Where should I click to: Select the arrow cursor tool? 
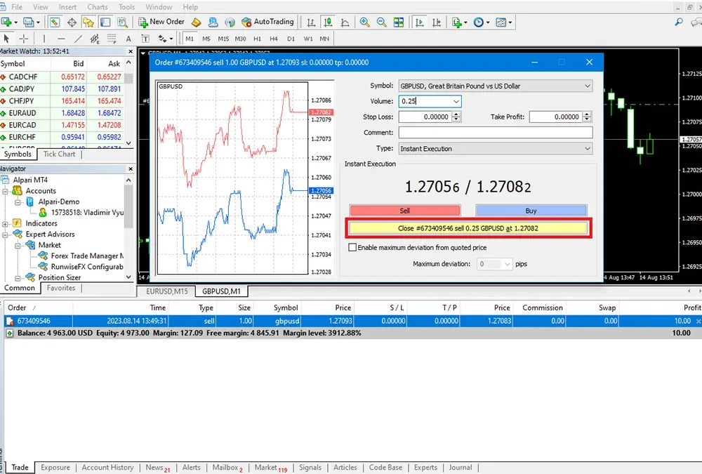pyautogui.click(x=6, y=39)
